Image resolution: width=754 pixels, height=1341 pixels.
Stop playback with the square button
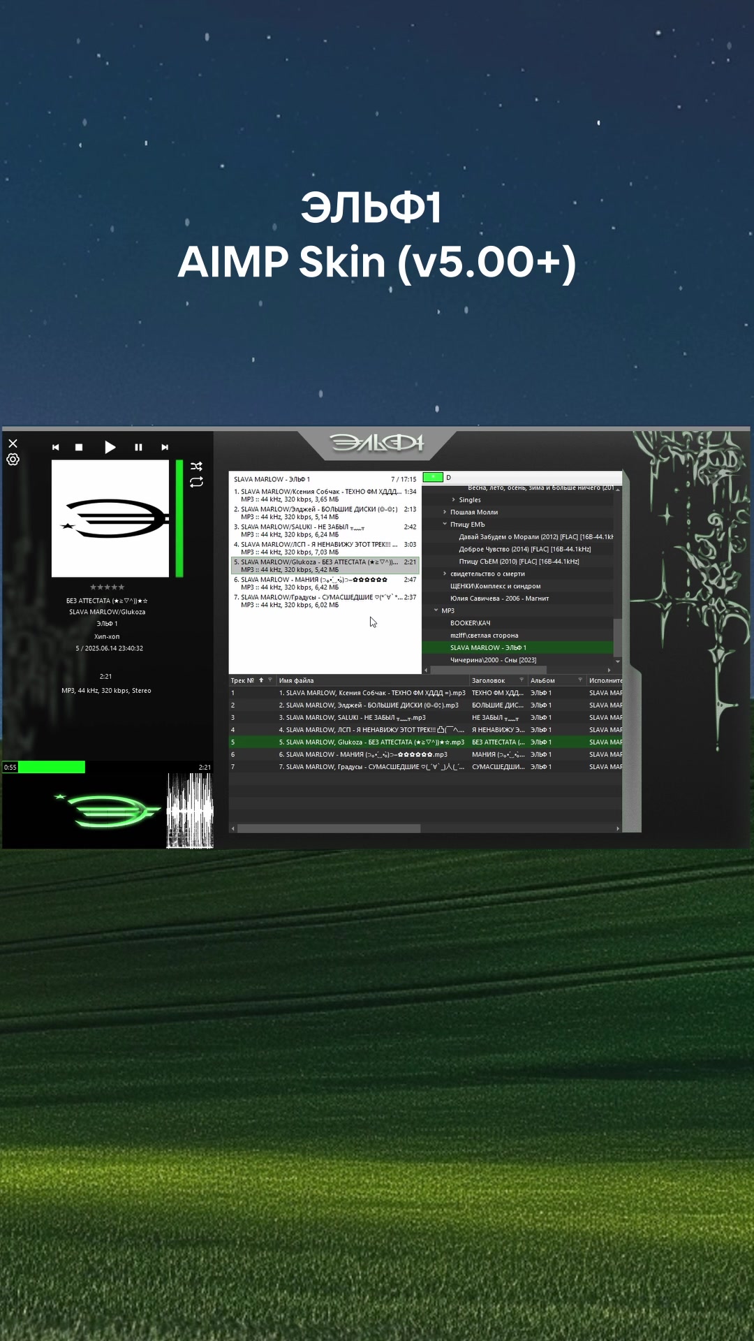(79, 447)
